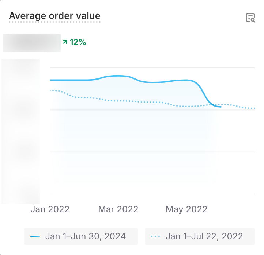
Task: Click the solid blue line legend marker
Action: pyautogui.click(x=35, y=236)
